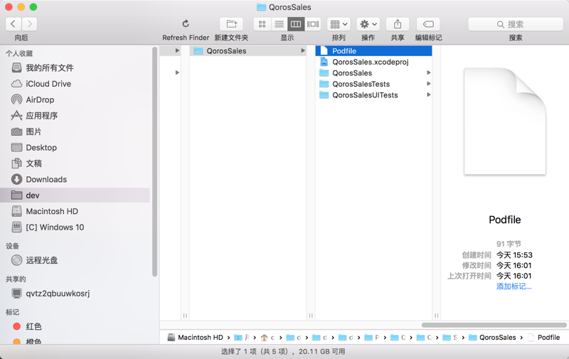Click the top arrow in first column
The image size is (569, 359).
pyautogui.click(x=177, y=50)
